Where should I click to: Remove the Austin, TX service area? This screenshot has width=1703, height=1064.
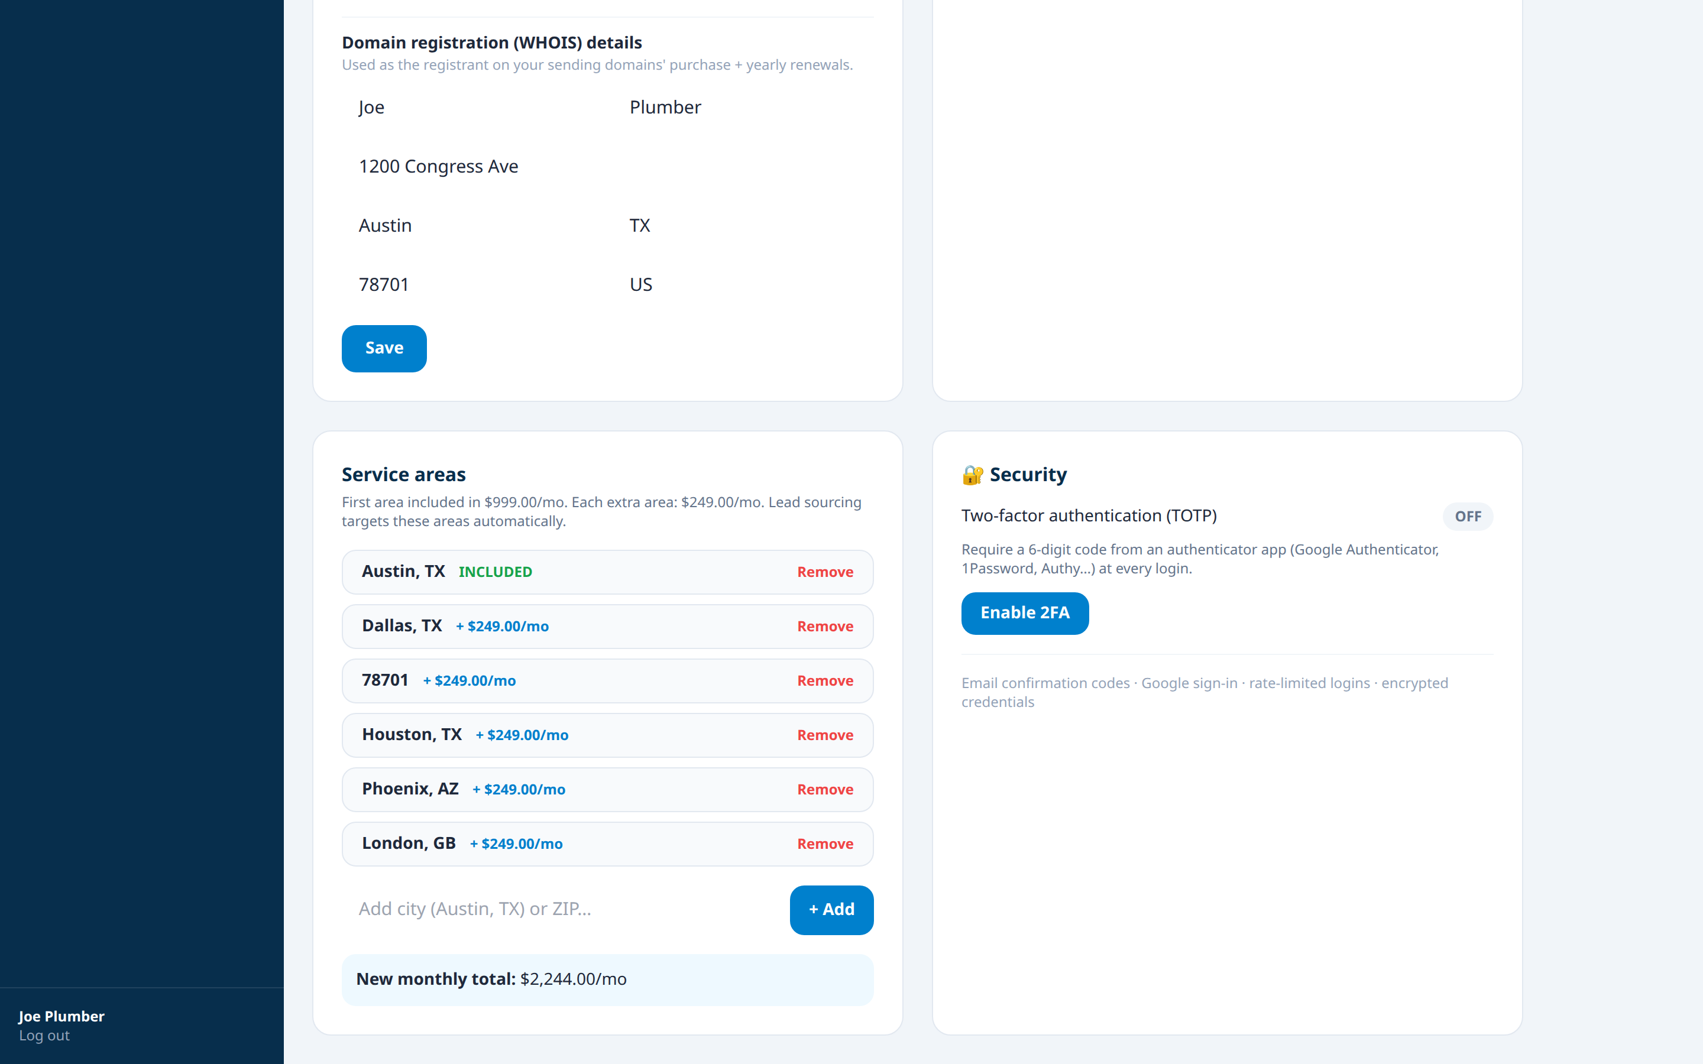tap(825, 572)
